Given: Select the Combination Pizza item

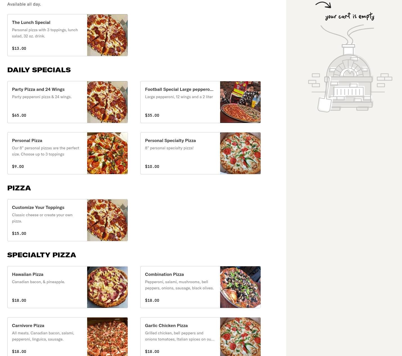Looking at the screenshot, I should click(200, 287).
